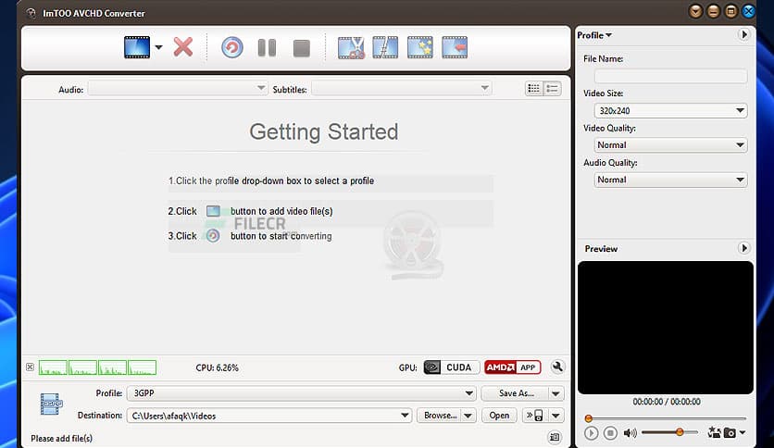Image resolution: width=774 pixels, height=448 pixels.
Task: Hide the CPU usage graph panel
Action: [x=31, y=367]
